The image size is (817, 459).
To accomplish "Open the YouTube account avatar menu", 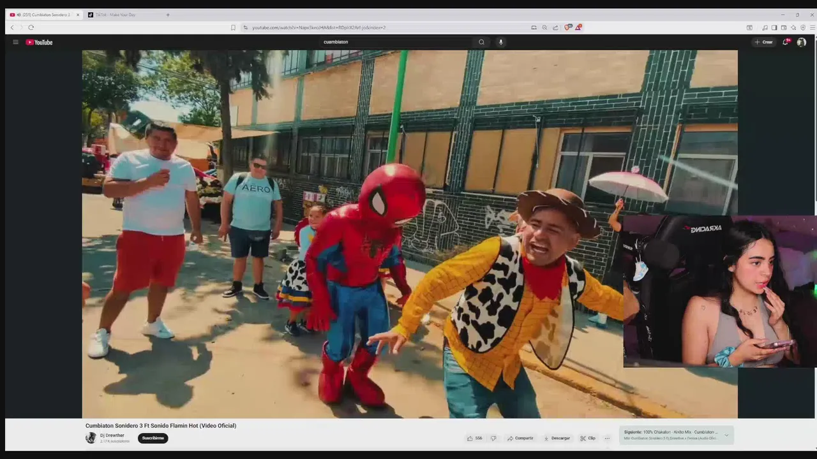I will (x=801, y=42).
